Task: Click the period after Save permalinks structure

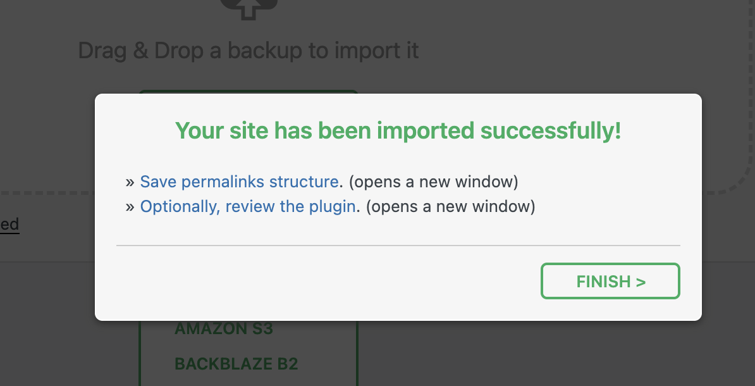Action: pyautogui.click(x=341, y=182)
